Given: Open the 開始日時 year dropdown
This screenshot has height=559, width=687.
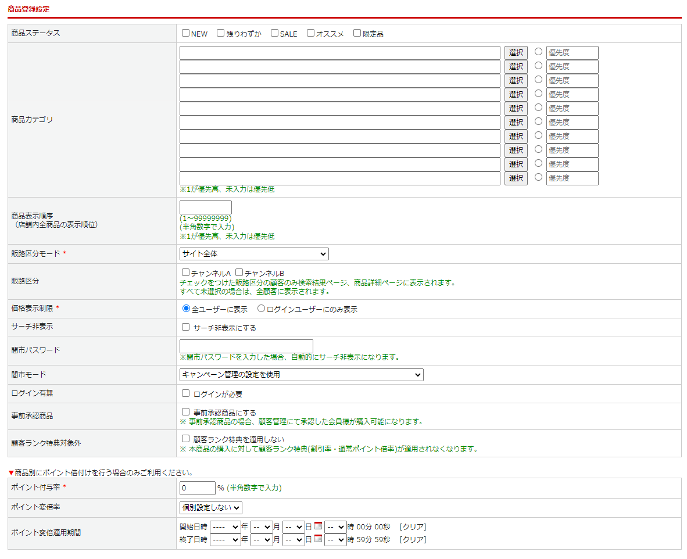Looking at the screenshot, I should (225, 526).
